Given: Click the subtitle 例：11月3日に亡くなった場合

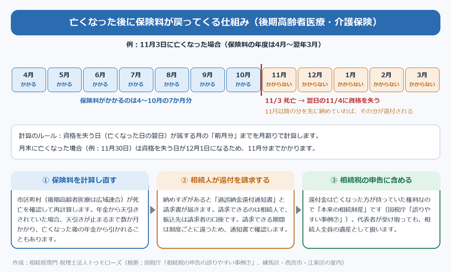Looking at the screenshot, I should click(224, 45).
